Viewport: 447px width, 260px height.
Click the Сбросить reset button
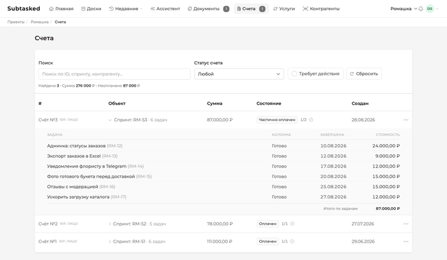pos(364,74)
